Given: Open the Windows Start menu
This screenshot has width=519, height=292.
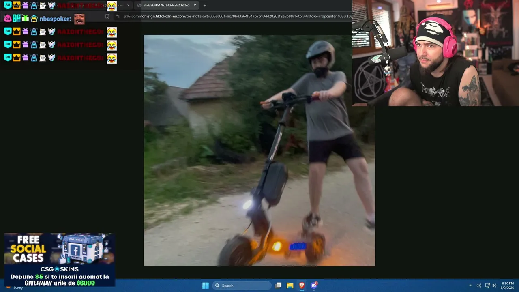Looking at the screenshot, I should [206, 286].
